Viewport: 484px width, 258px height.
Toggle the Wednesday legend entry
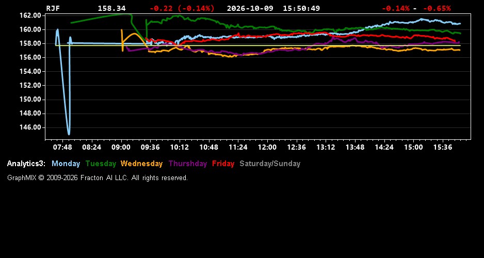tap(142, 164)
